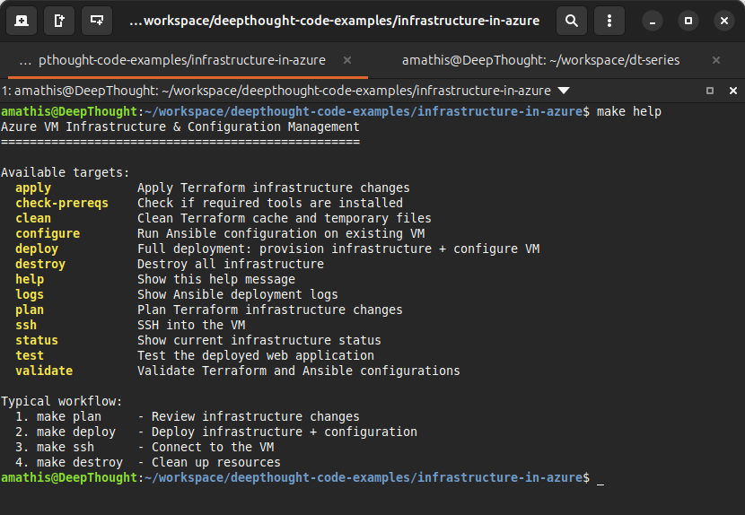This screenshot has width=745, height=515.
Task: Click 'Plan Terraform infrastructure changes' description
Action: click(270, 310)
